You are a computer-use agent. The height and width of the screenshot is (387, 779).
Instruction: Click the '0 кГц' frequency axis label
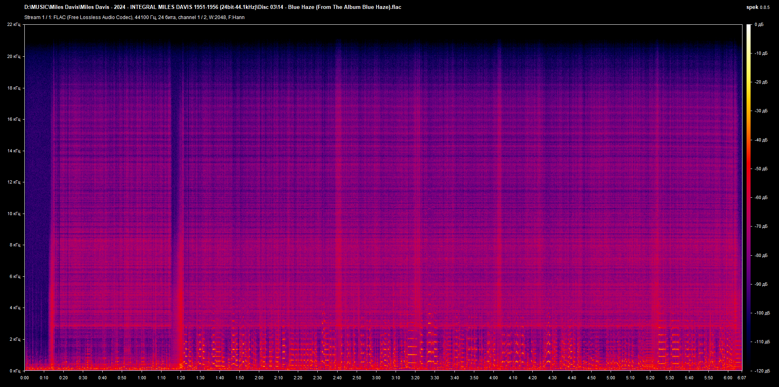click(15, 371)
